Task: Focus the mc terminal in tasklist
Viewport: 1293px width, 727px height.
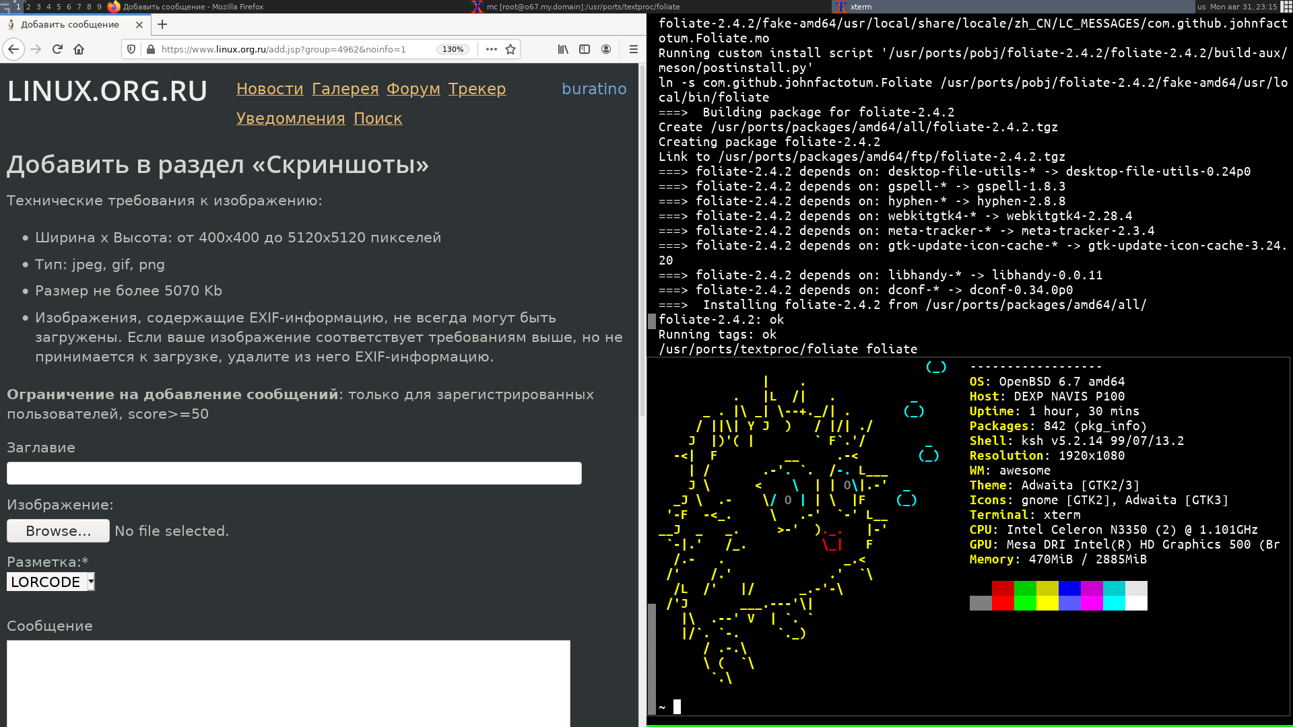Action: 652,7
